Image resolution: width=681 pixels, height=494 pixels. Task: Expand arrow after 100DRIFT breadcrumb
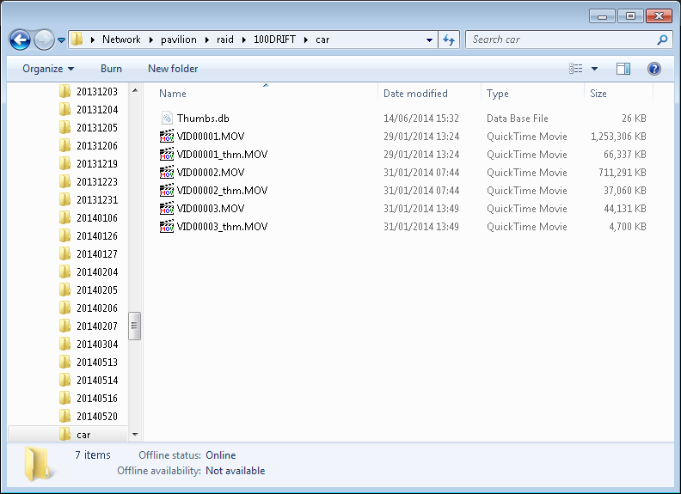[x=306, y=40]
